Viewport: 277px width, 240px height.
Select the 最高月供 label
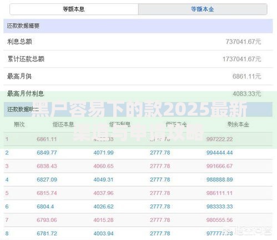(x=19, y=76)
